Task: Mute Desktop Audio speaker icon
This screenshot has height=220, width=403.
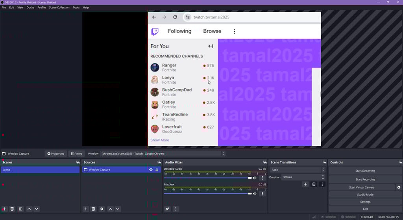Action: pos(255,178)
